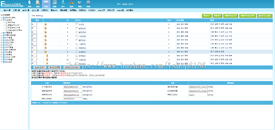Focus the /d/js/js/hotnews.js address field

pyautogui.click(x=73, y=87)
